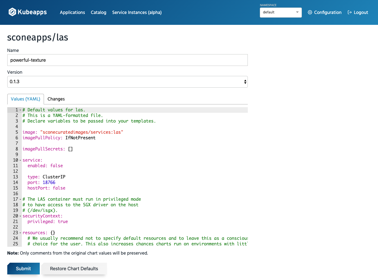Screen dimensions: 378x280
Task: Collapse the securityContext block at line 20
Action: (20, 216)
